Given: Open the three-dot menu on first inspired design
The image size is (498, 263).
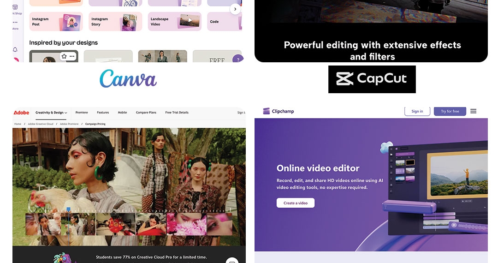Looking at the screenshot, I should [x=72, y=56].
